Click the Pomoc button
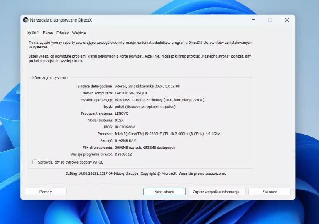Viewport: 319px width, 224px height. pyautogui.click(x=46, y=192)
